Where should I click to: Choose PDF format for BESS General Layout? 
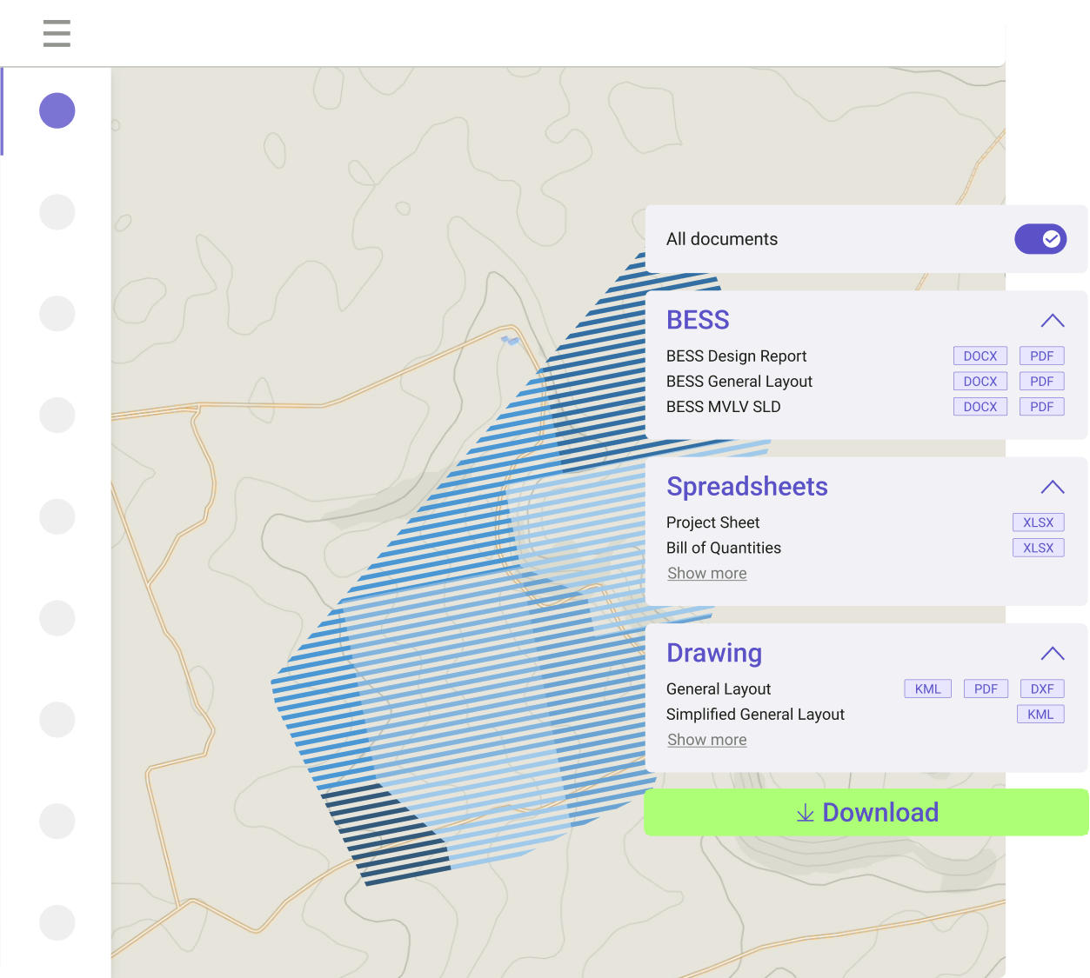pyautogui.click(x=1041, y=382)
